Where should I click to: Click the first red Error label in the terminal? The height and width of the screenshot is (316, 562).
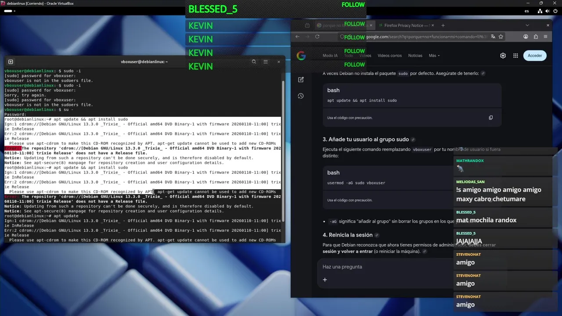click(12, 148)
